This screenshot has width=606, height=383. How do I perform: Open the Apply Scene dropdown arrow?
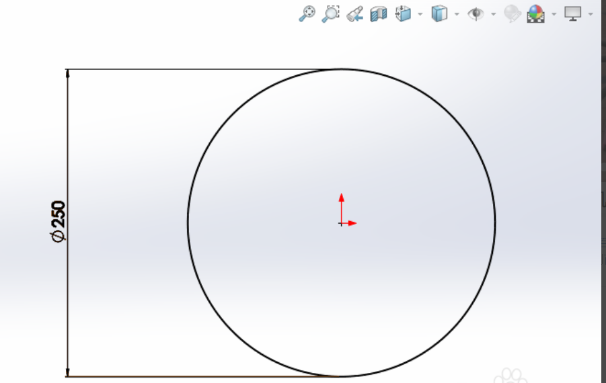(554, 14)
